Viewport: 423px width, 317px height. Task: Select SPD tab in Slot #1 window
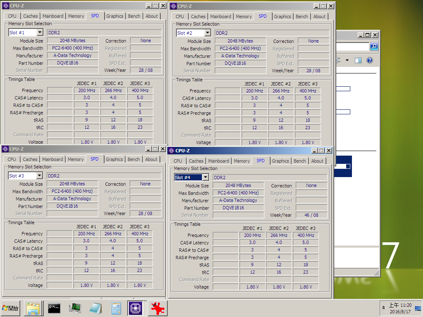click(95, 16)
